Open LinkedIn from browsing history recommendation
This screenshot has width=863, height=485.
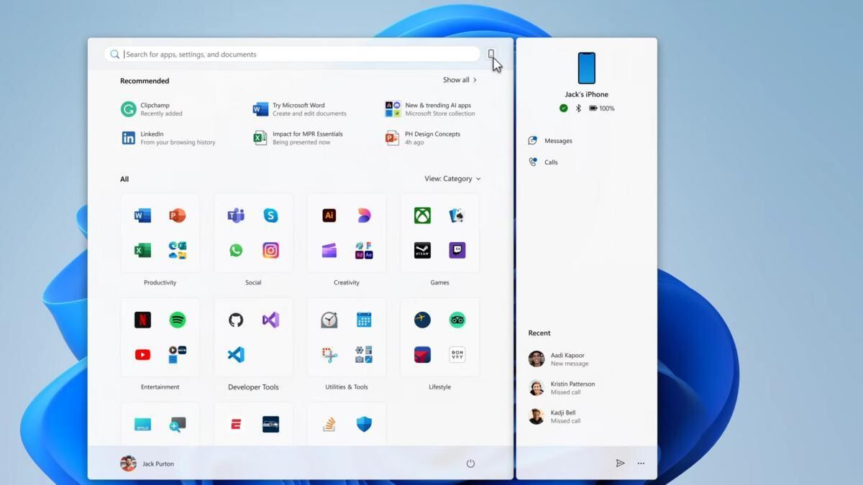click(x=169, y=138)
